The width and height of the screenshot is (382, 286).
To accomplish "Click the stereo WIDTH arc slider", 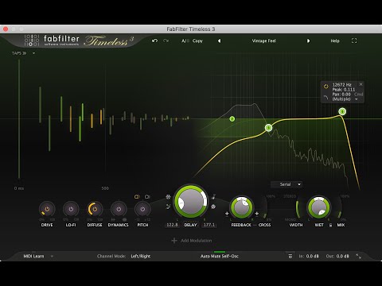I will click(x=297, y=208).
